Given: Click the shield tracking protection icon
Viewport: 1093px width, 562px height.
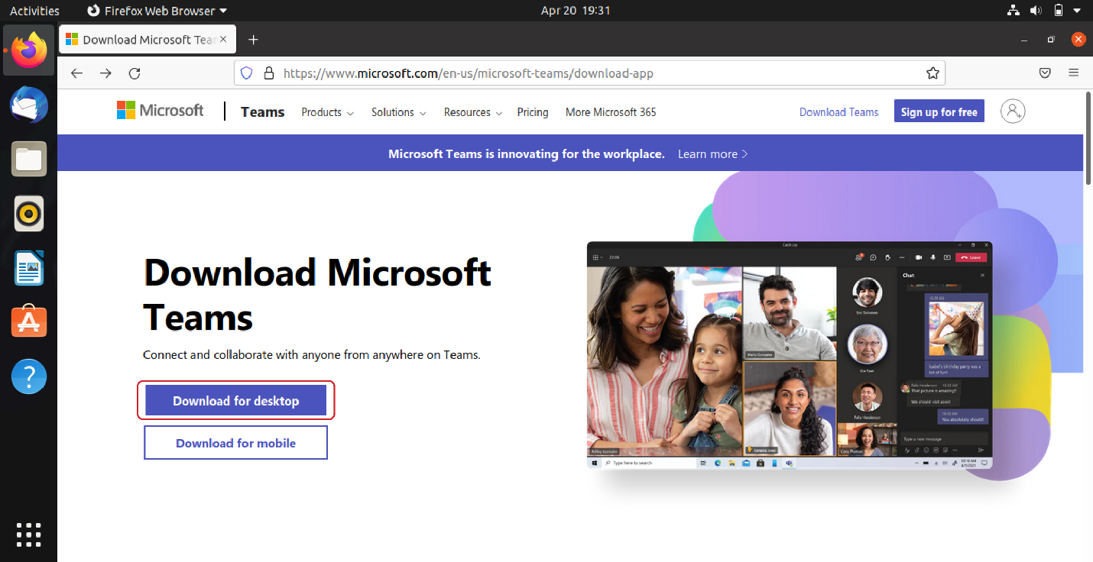Looking at the screenshot, I should [246, 73].
